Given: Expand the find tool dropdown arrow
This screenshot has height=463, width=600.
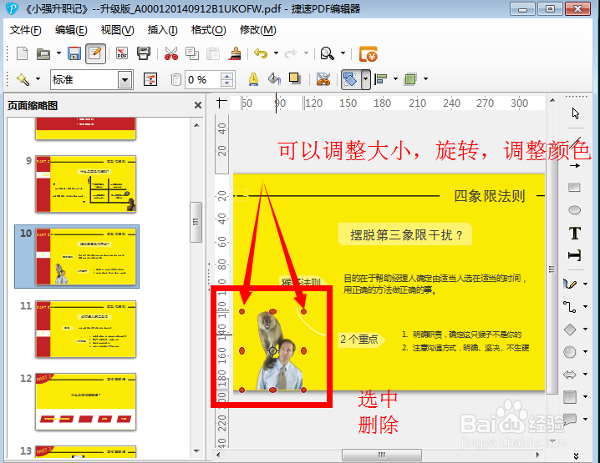Looking at the screenshot, I should pos(343,53).
